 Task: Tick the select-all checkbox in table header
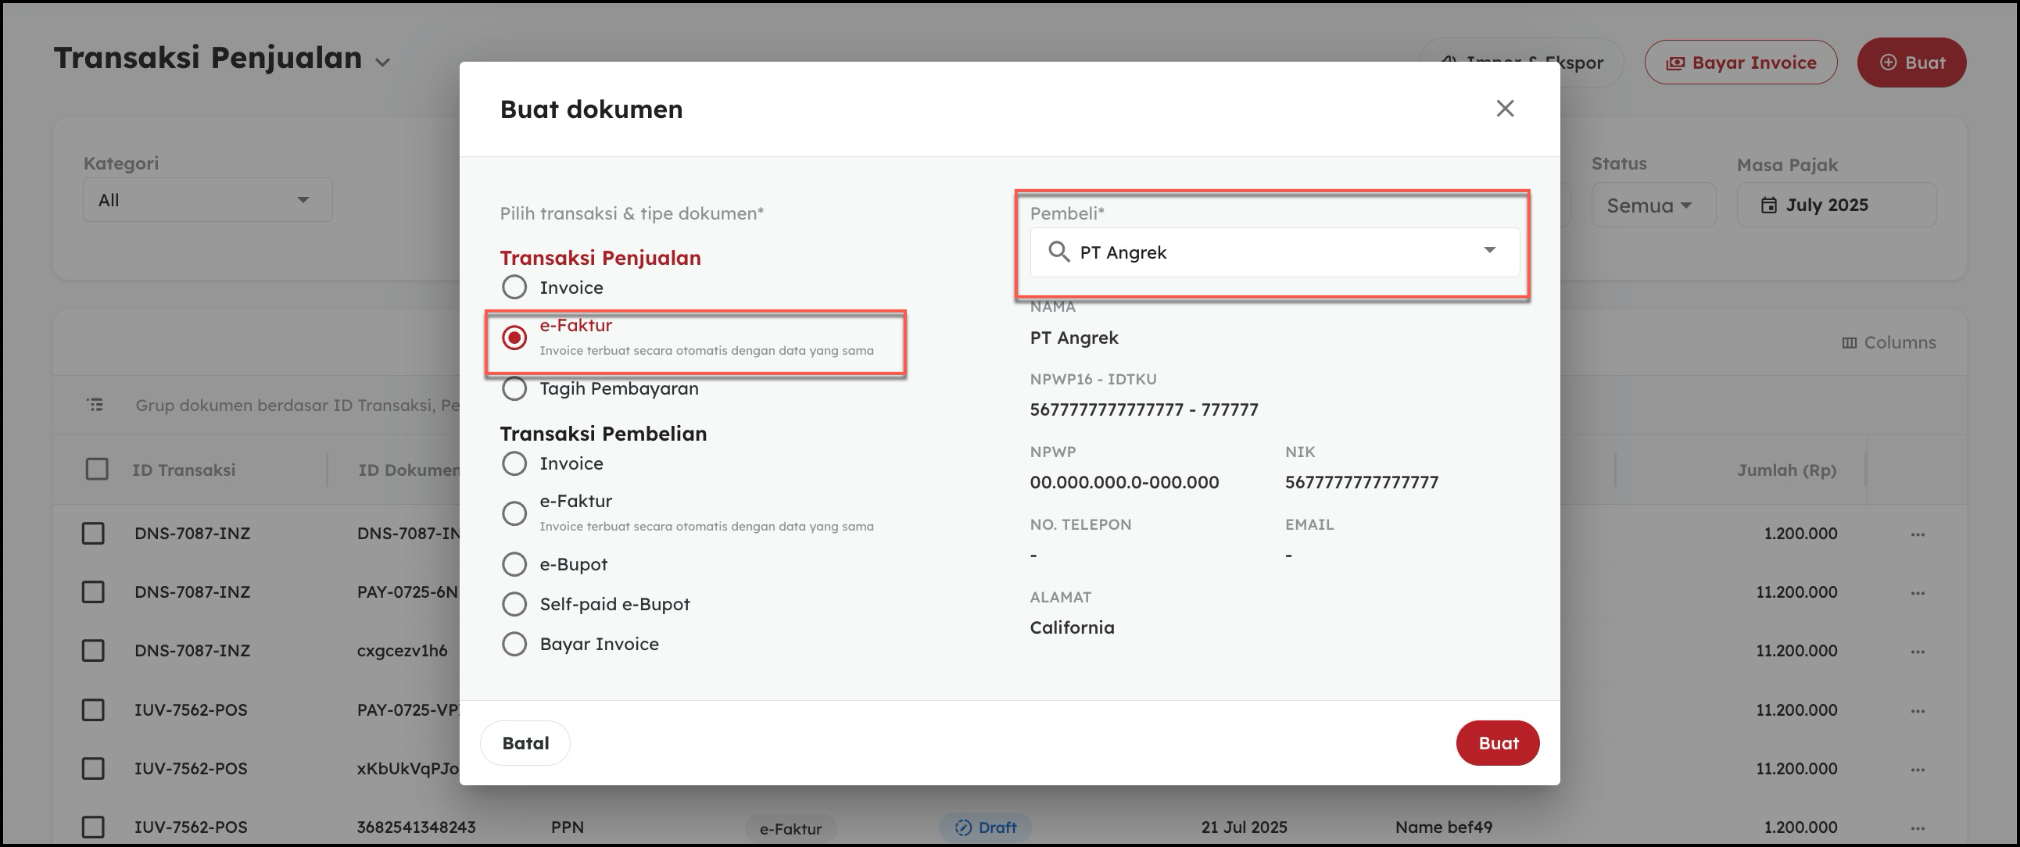click(x=96, y=470)
